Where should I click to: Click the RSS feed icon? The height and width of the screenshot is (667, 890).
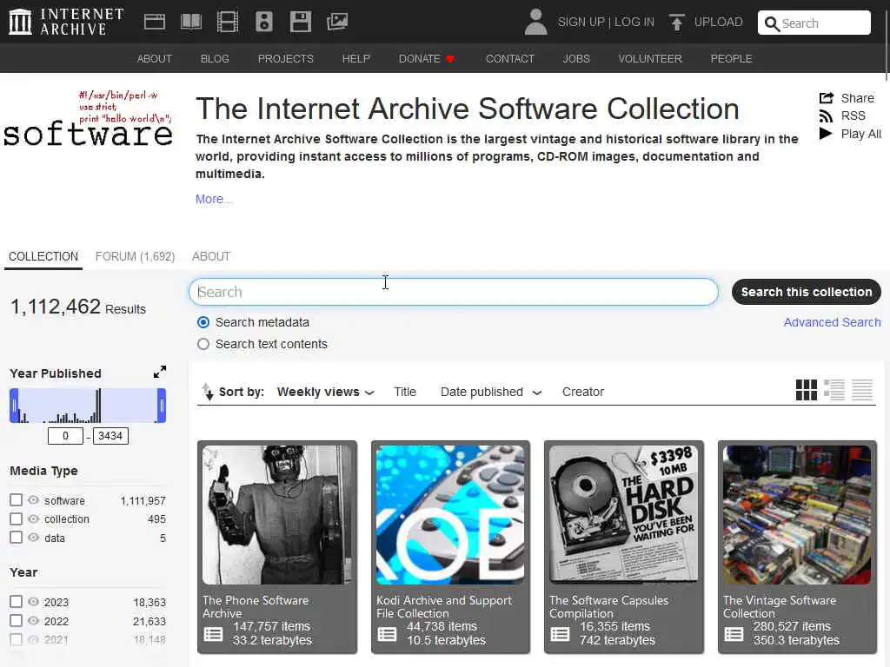[x=826, y=116]
